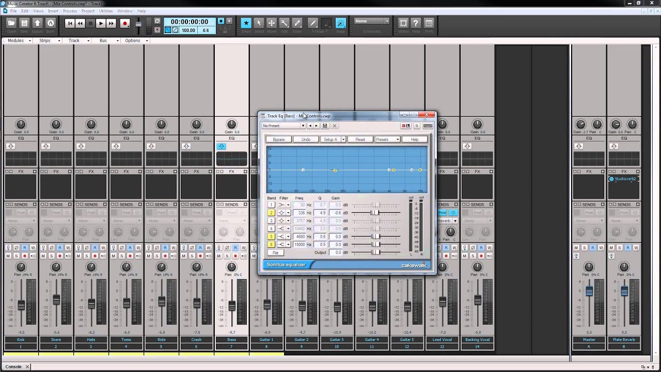This screenshot has height=372, width=661.
Task: Open the Process menu
Action: coord(70,11)
